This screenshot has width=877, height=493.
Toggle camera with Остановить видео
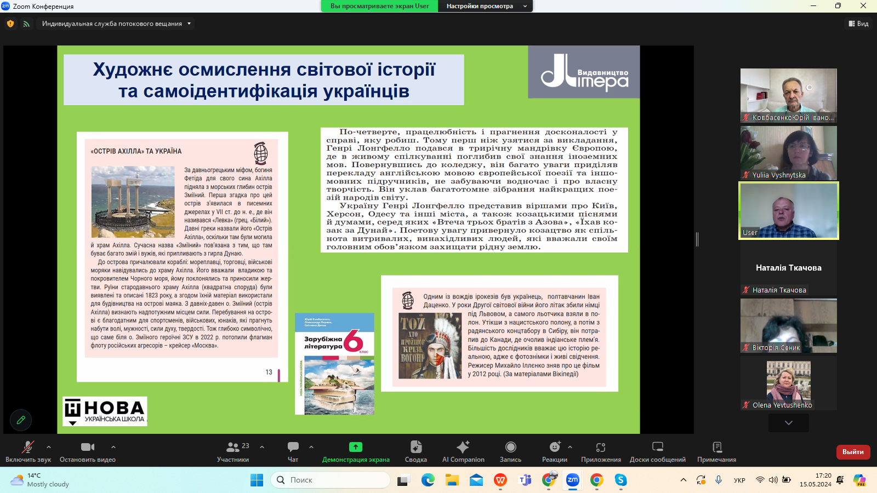click(x=88, y=452)
